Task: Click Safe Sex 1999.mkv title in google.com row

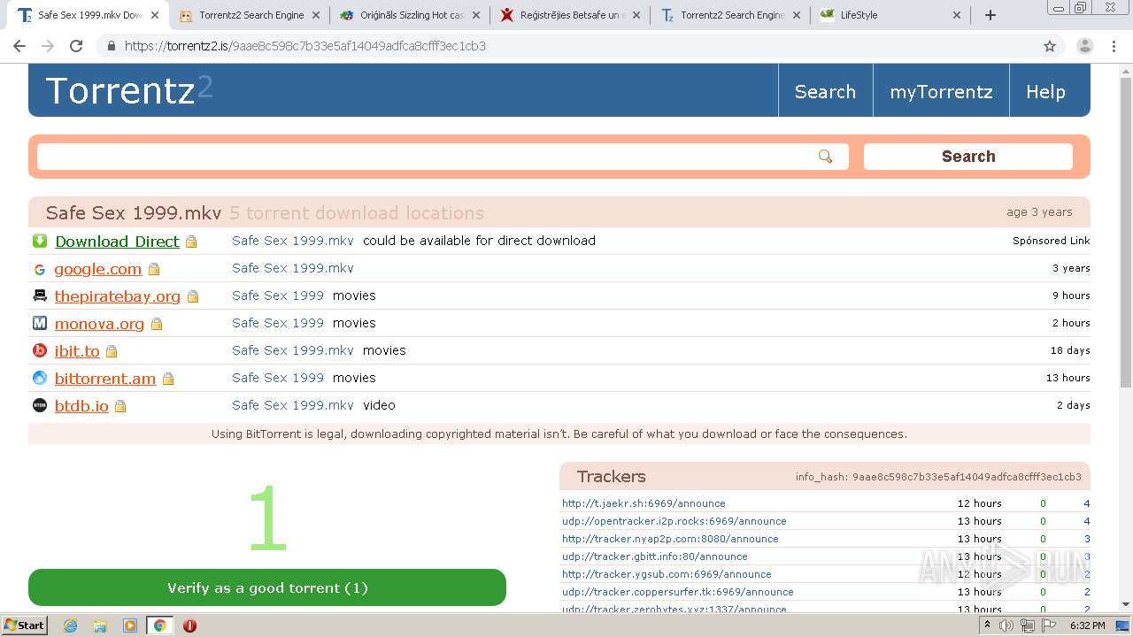Action: pyautogui.click(x=292, y=268)
